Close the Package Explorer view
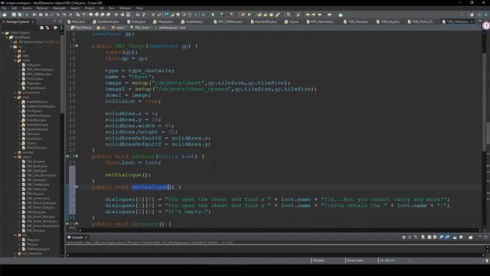The height and width of the screenshot is (276, 490). [x=33, y=21]
